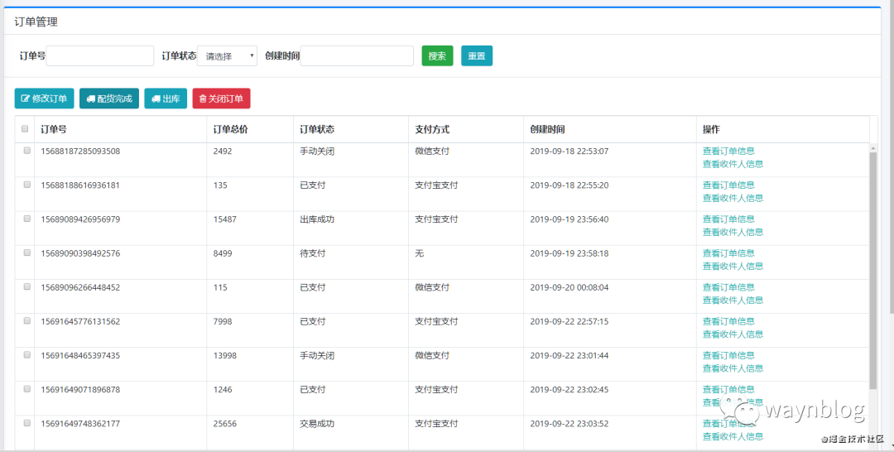
Task: Open the 订单状态 请选择 dropdown
Action: pos(227,55)
